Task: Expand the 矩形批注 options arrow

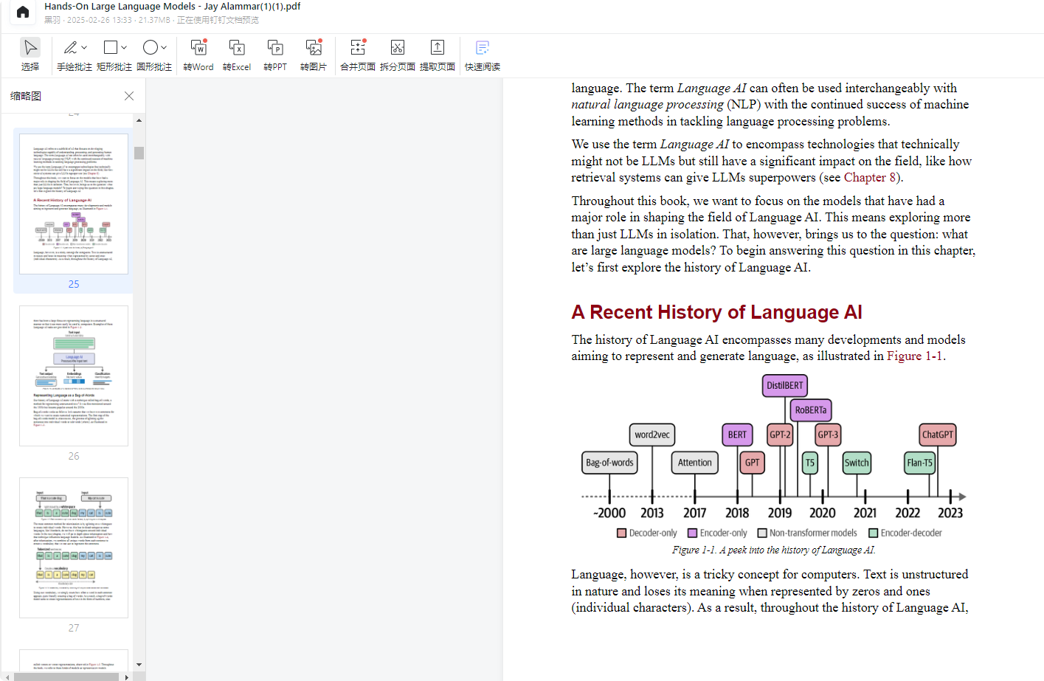Action: pyautogui.click(x=124, y=48)
